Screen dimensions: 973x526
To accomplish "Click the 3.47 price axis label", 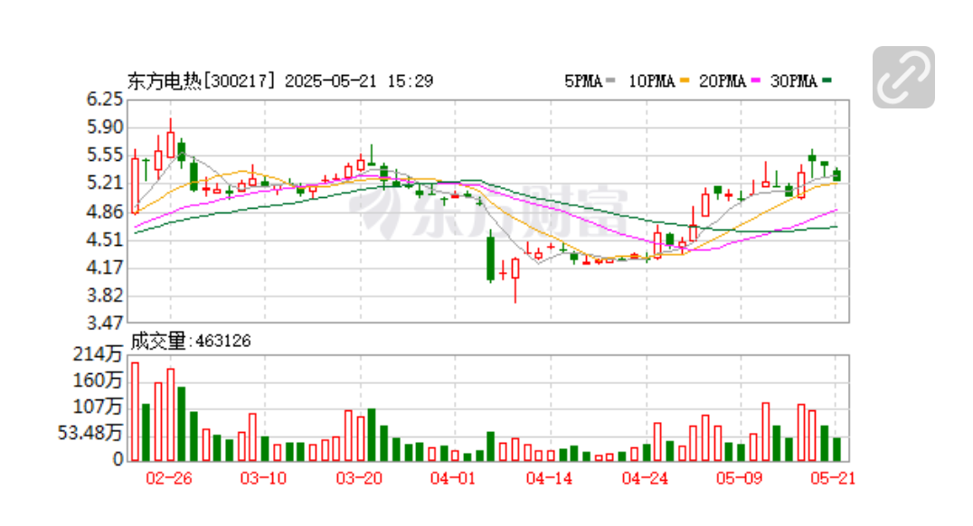I will (x=104, y=324).
